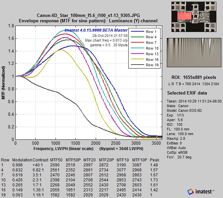This screenshot has width=223, height=198.
Task: Click the Lens: 100.0 mm line
Action: (180, 134)
